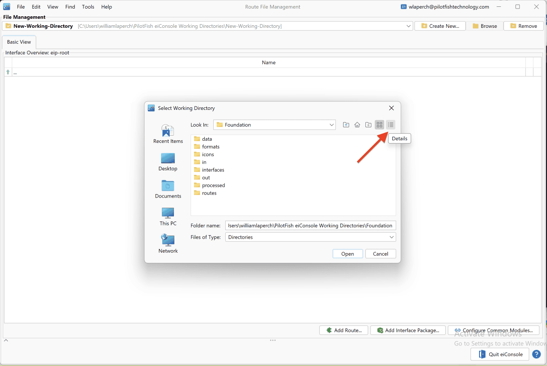Click the Folder name input field
This screenshot has width=547, height=366.
(x=311, y=225)
